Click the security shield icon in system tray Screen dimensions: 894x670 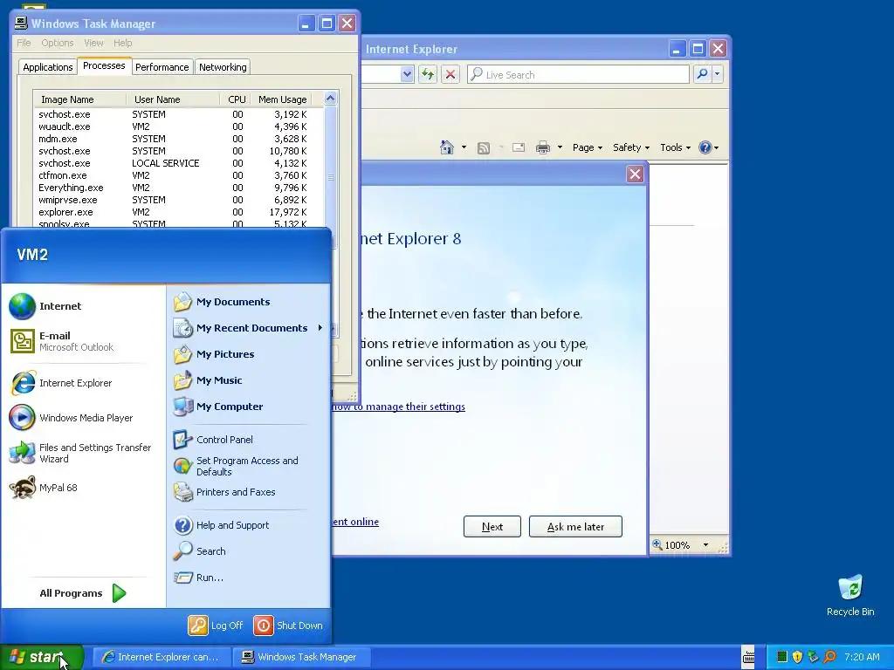click(798, 657)
